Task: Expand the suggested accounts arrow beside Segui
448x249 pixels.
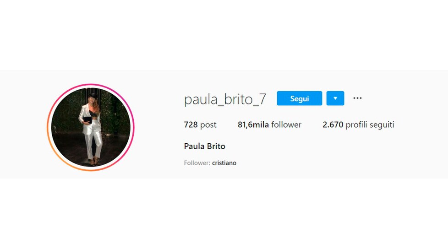Action: 335,98
